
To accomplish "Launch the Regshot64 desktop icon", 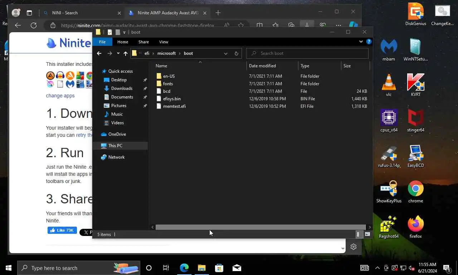I will (389, 227).
